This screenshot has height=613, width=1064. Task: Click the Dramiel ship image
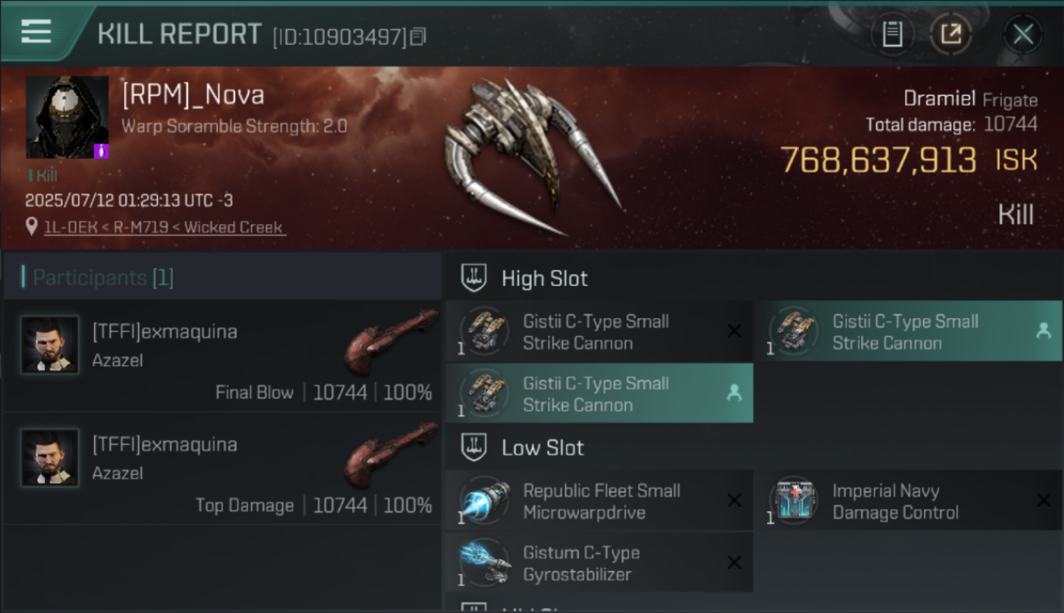pyautogui.click(x=532, y=155)
